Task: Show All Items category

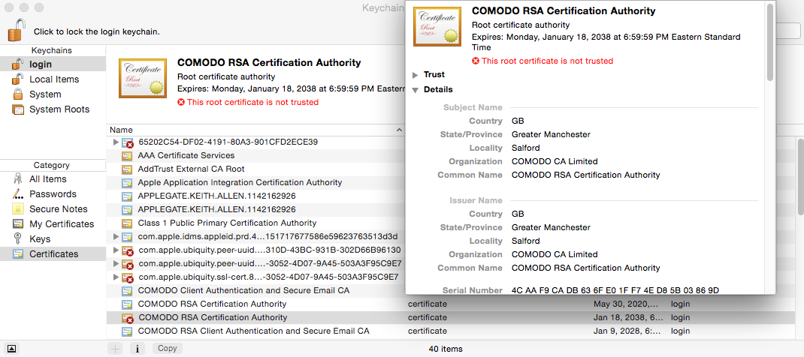Action: tap(53, 179)
